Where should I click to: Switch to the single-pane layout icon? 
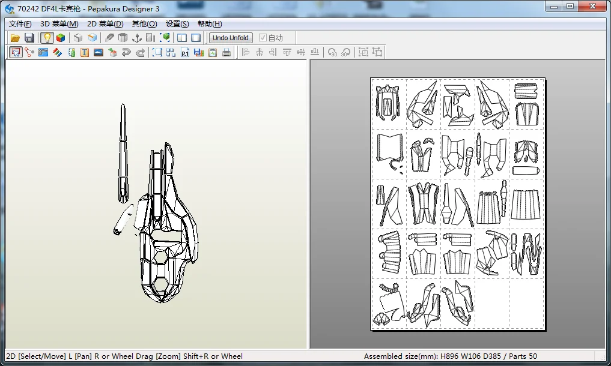click(x=196, y=38)
